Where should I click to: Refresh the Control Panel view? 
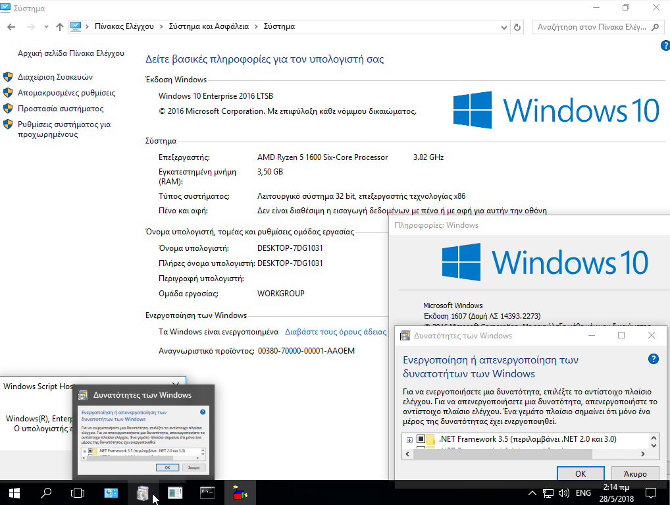coord(517,27)
